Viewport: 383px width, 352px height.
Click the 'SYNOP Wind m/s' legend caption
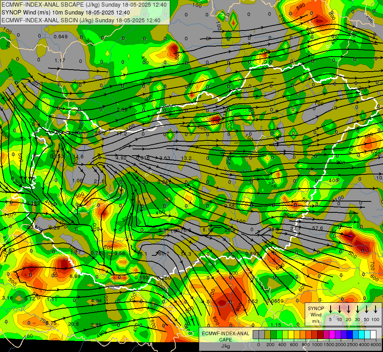tap(316, 315)
